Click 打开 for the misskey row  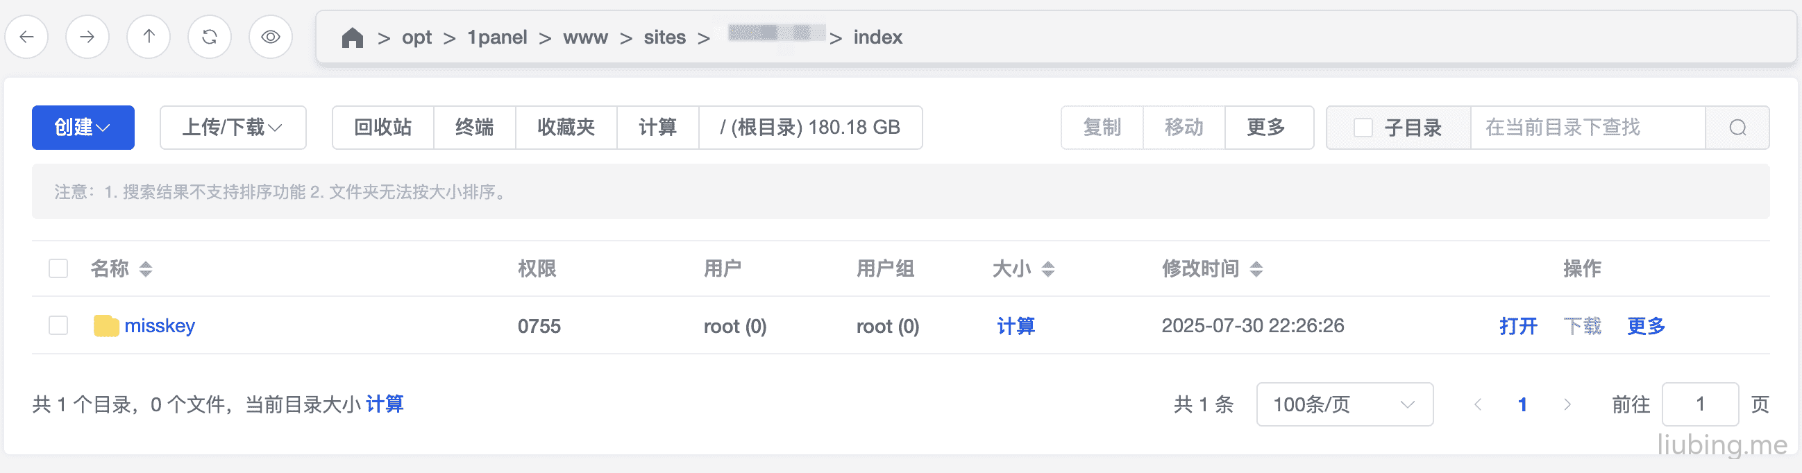[1519, 326]
